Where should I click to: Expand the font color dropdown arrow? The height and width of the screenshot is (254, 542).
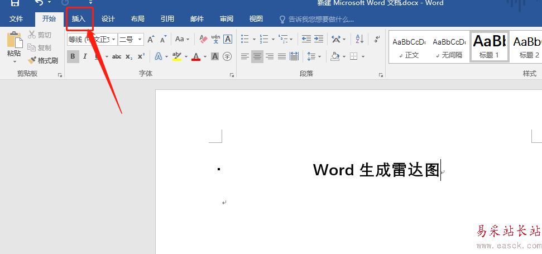pos(205,56)
